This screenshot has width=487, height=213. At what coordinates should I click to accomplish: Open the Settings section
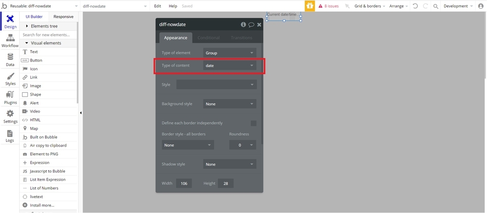(x=10, y=117)
